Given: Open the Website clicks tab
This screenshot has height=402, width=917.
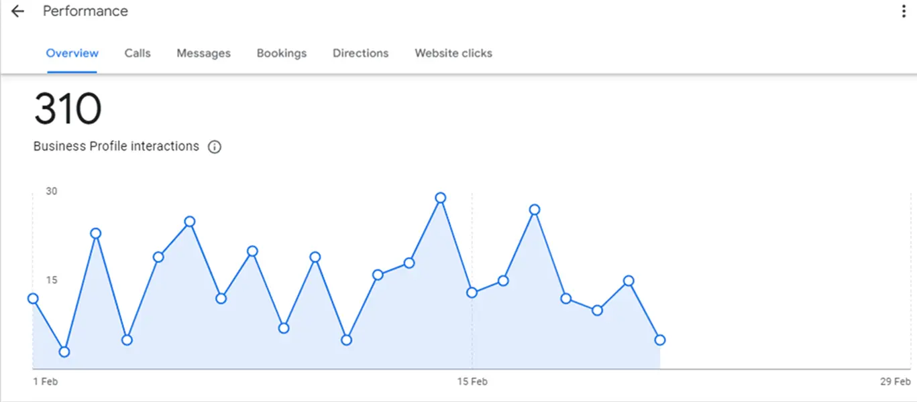Looking at the screenshot, I should 453,53.
